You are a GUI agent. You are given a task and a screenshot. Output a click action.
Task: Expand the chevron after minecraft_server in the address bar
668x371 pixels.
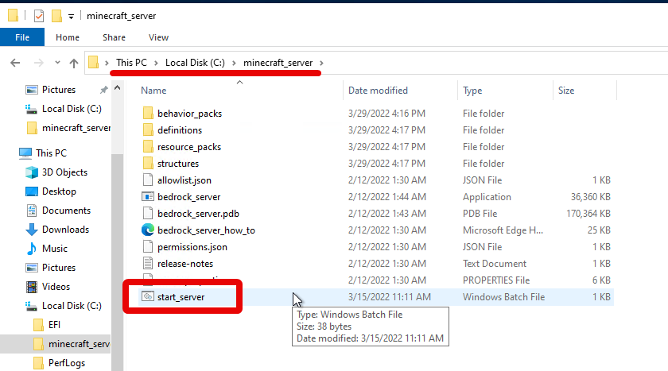click(321, 63)
